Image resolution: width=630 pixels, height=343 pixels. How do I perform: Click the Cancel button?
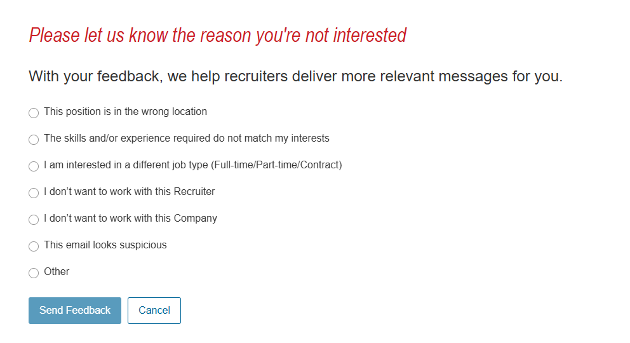(154, 311)
